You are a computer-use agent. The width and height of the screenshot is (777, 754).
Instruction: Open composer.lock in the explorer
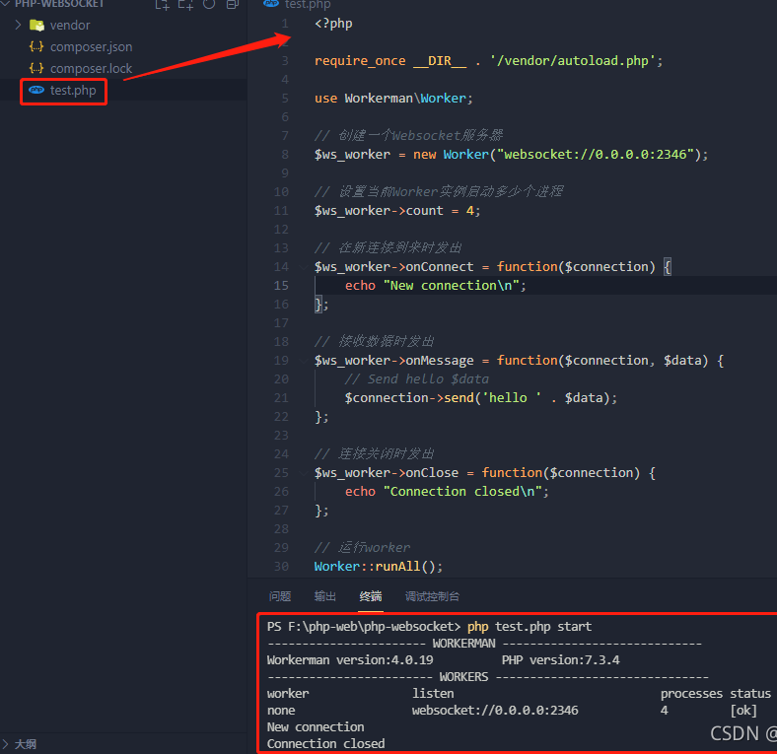(x=91, y=68)
